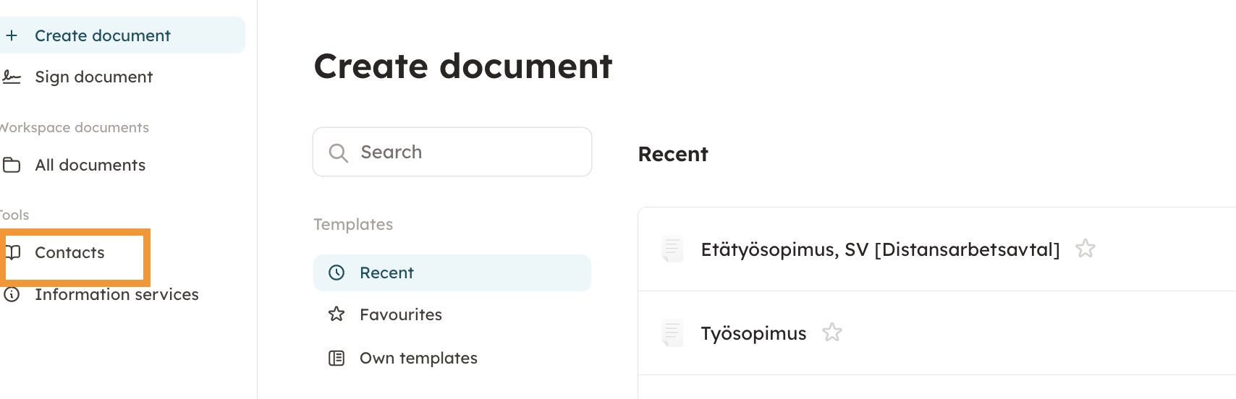Click the magnifier icon in the search box

pos(338,153)
